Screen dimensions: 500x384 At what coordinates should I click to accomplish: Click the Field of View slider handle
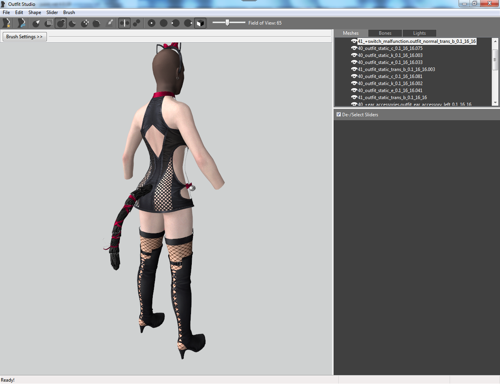coord(227,23)
